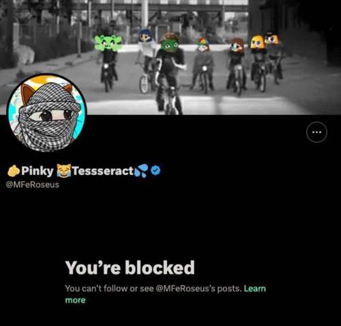Click the You're blocked heading
This screenshot has height=326, width=341.
[130, 268]
